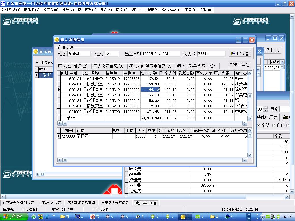
Task: Click the 出生日期 input field
Action: [x=161, y=54]
